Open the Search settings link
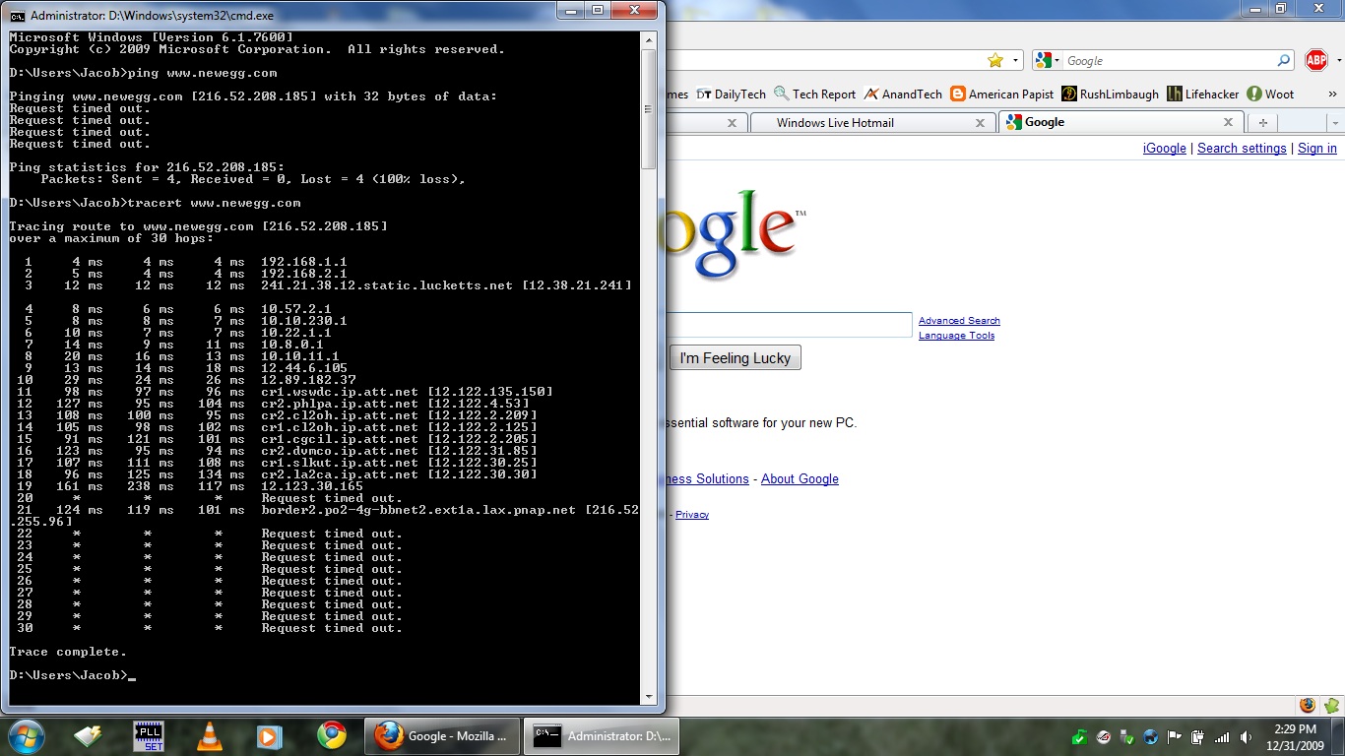Screen dimensions: 1345x756 click(1242, 149)
